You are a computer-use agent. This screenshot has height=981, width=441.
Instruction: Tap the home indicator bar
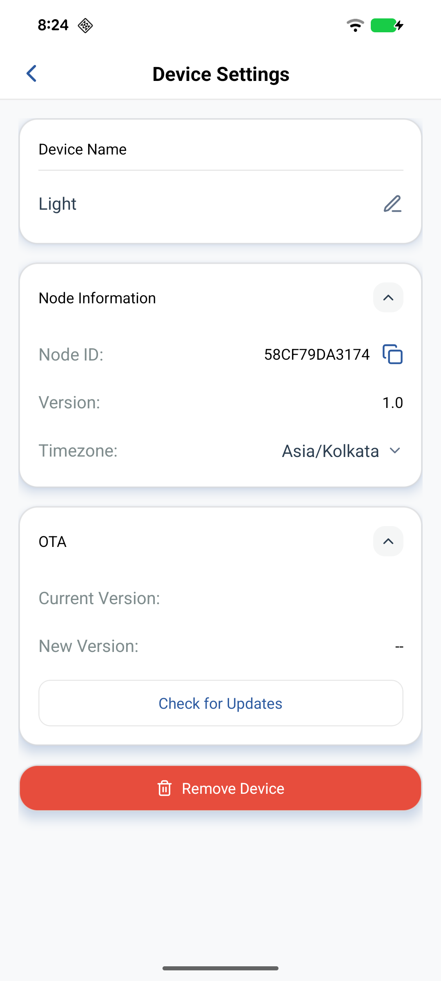point(220,968)
